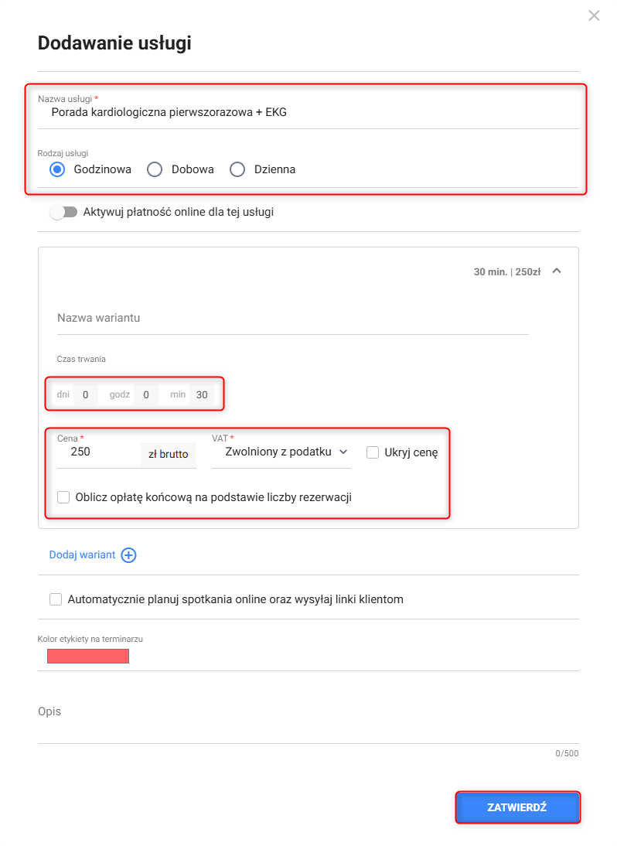Click the ZATWIERDŹ button
617x846 pixels.
[x=517, y=807]
